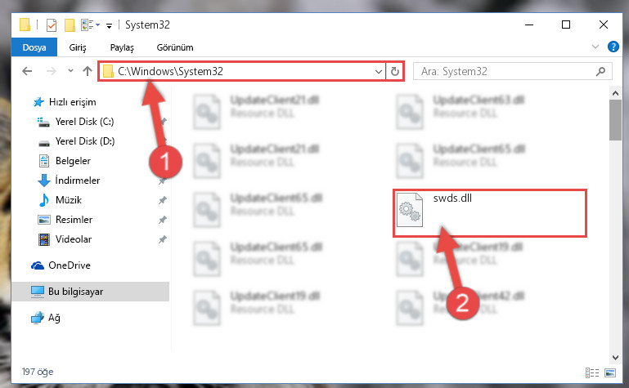Viewport: 629px width, 388px height.
Task: Switch to details view layout
Action: (x=592, y=372)
